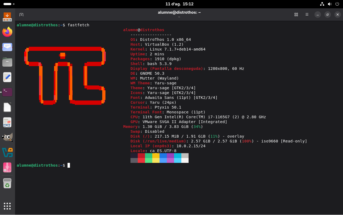The width and height of the screenshot is (343, 215).
Task: Open the Files manager dock icon
Action: [7, 62]
